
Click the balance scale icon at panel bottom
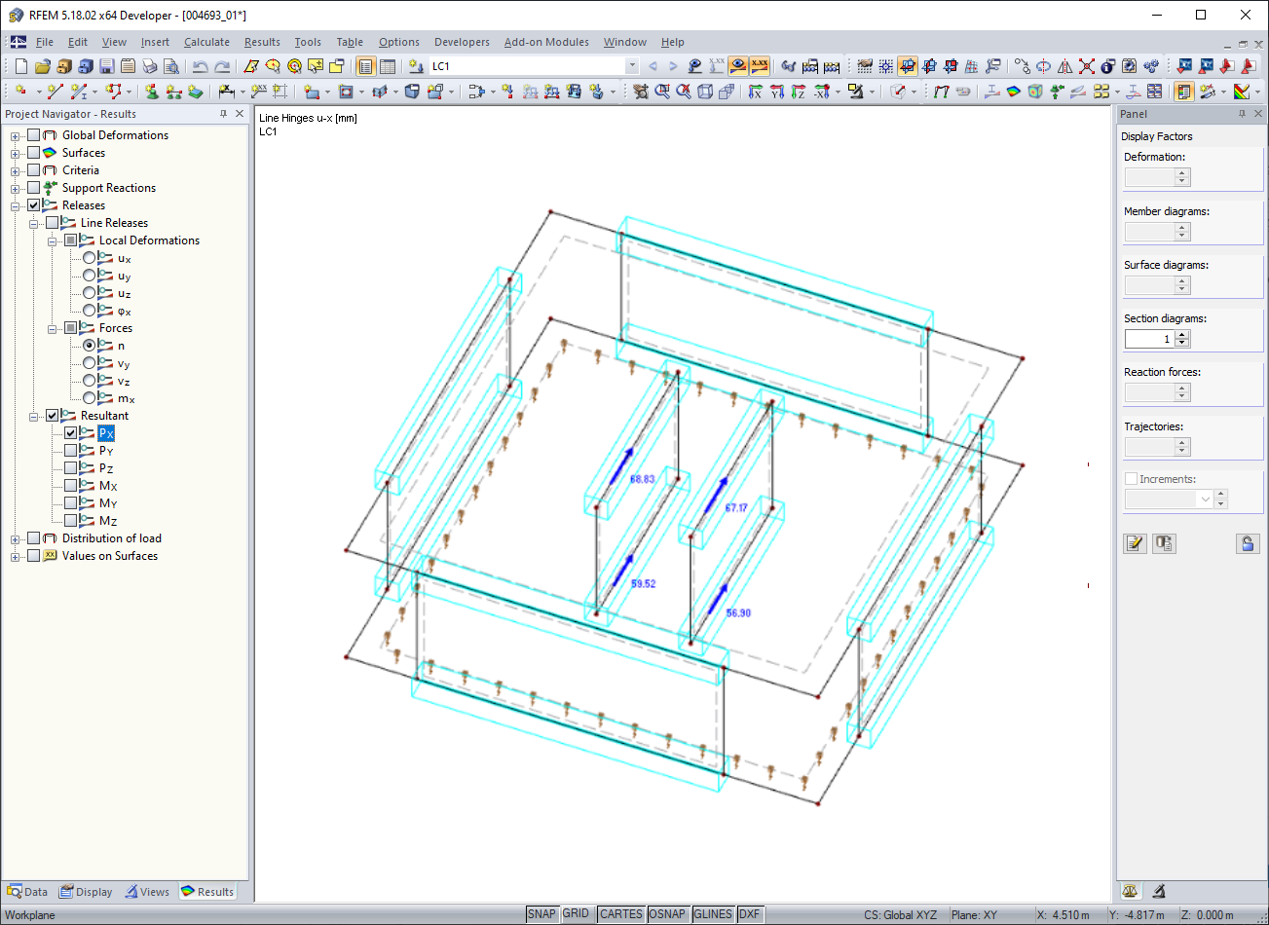tap(1130, 890)
